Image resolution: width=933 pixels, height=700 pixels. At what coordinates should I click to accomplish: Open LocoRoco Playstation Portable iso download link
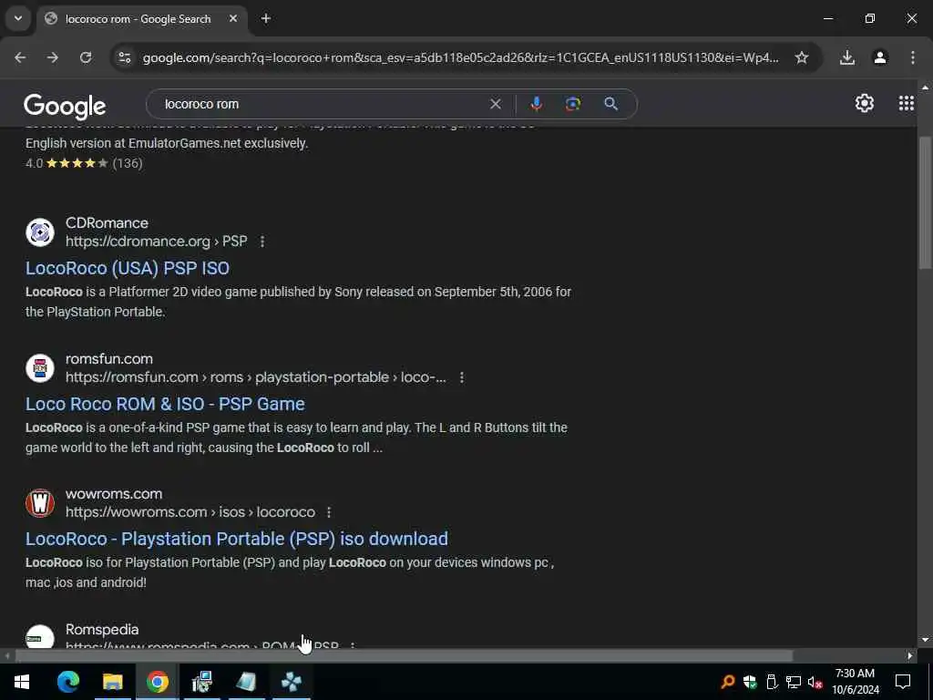237,539
